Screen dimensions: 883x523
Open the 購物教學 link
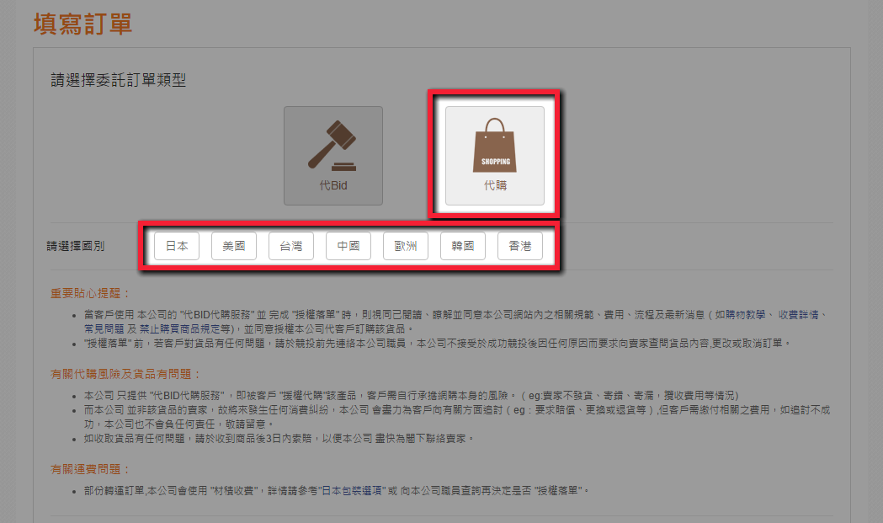point(746,314)
